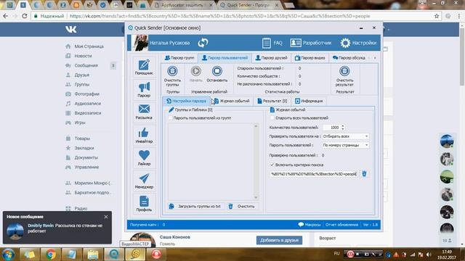Image resolution: width=465 pixels, height=261 pixels.
Task: Switch to Парсер видео tab
Action: pos(310,58)
